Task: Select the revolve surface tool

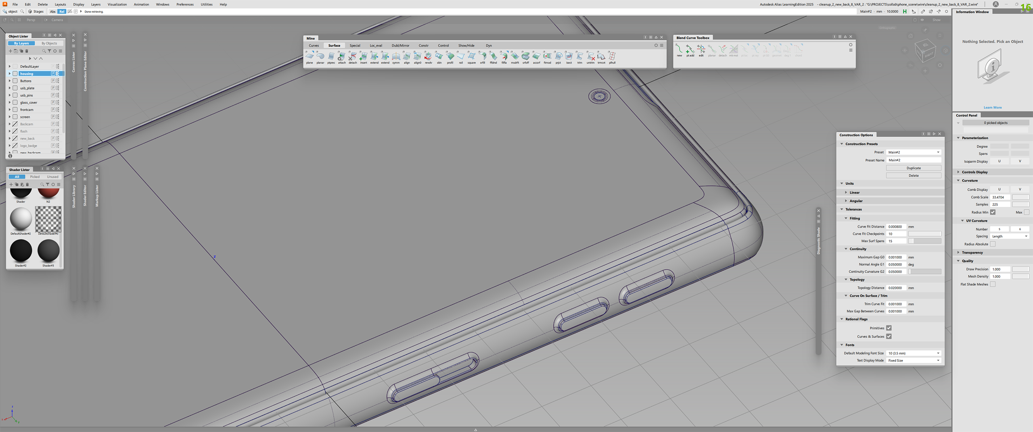Action: click(x=428, y=57)
